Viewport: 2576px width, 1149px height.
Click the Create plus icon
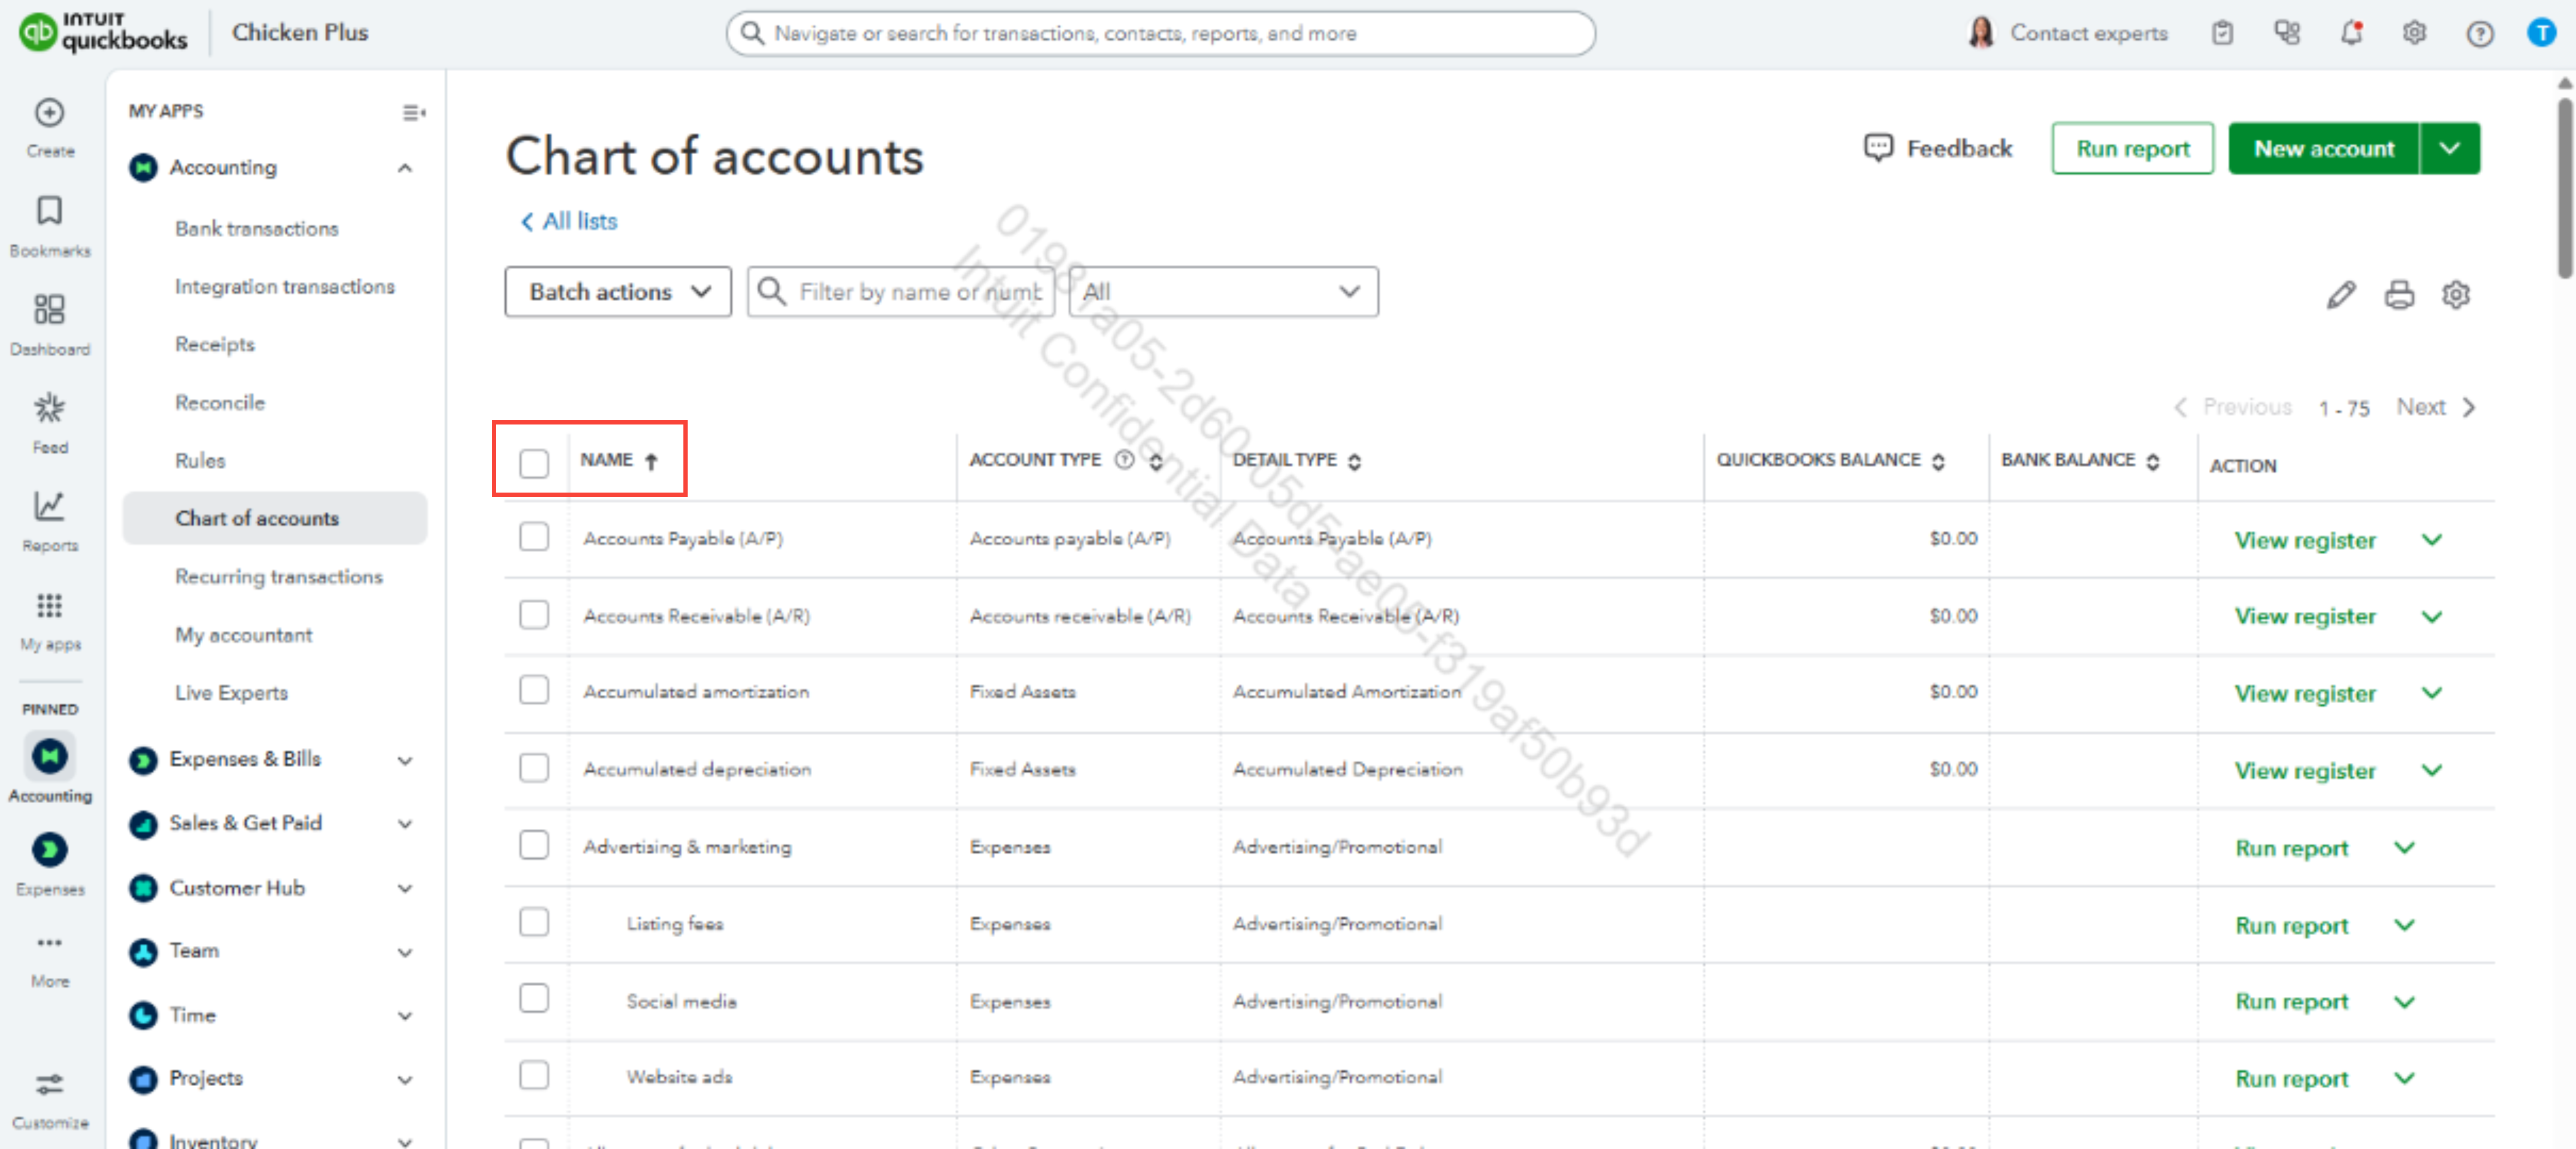(49, 113)
